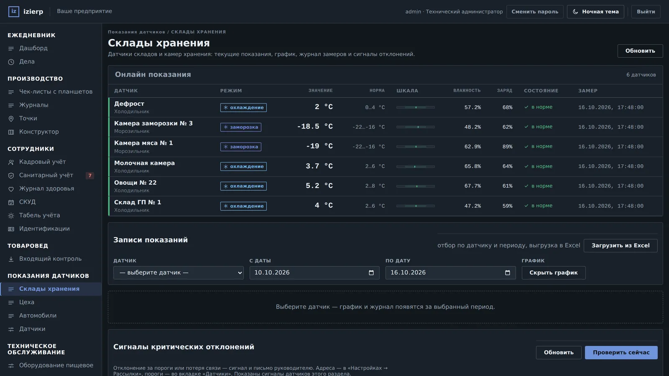Go to Цеха sensor section
Viewport: 669px width, 376px height.
[51, 302]
